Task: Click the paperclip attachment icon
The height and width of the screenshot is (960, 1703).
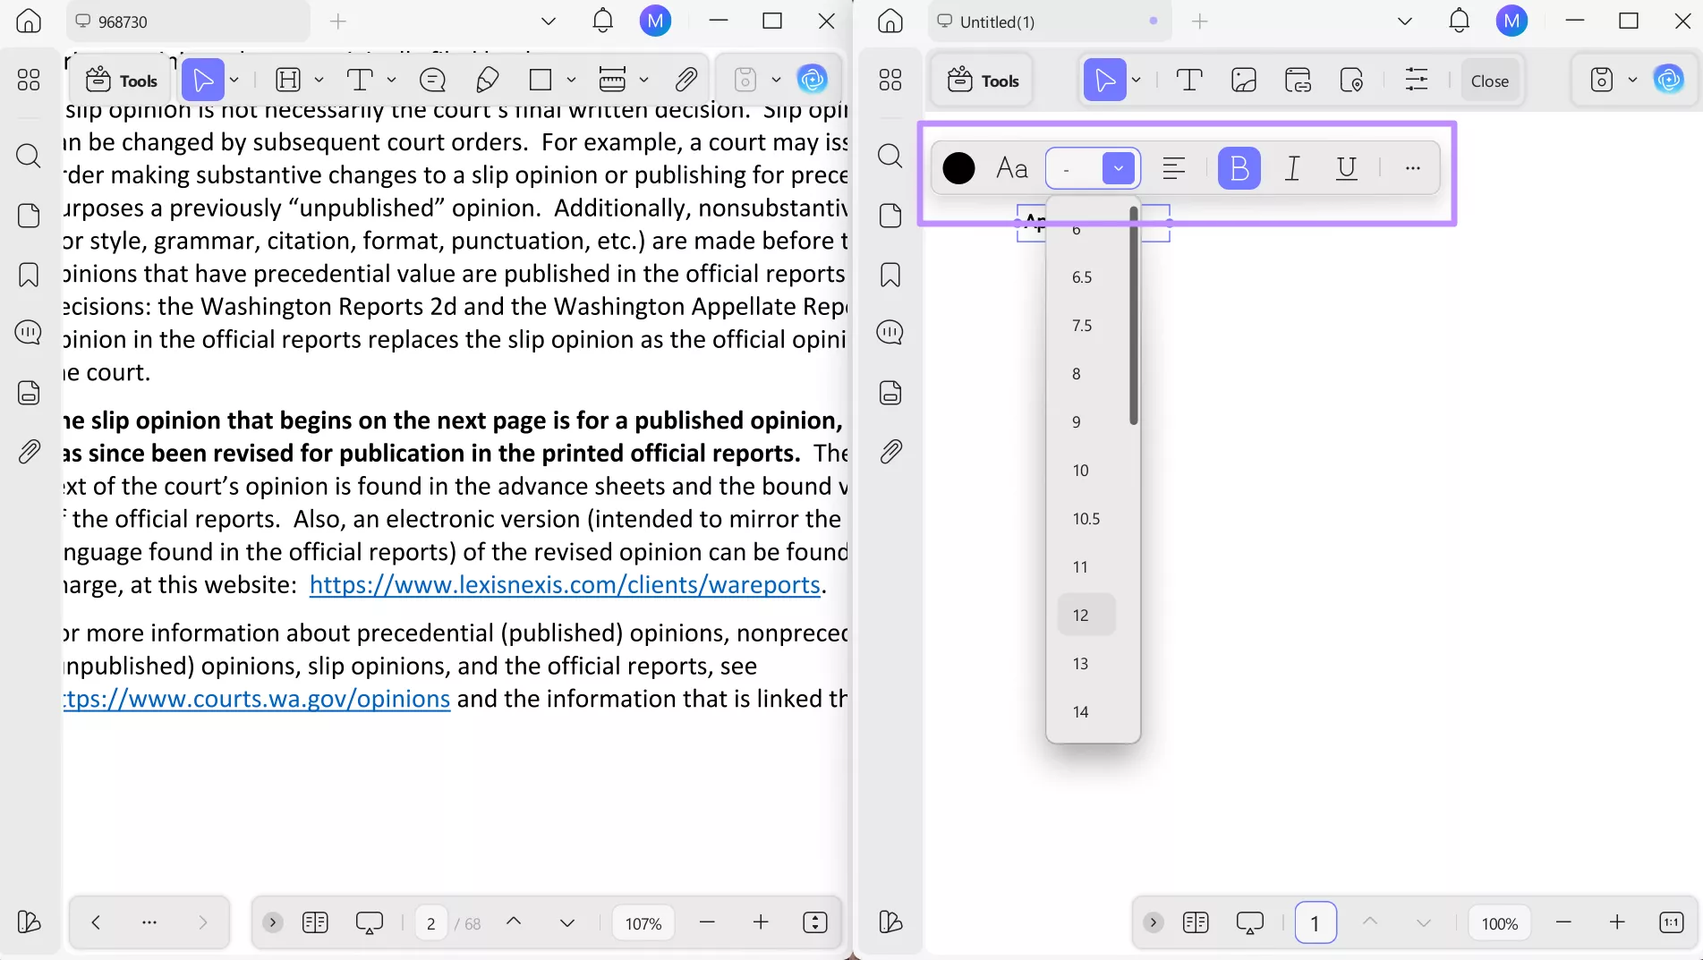Action: 685,79
